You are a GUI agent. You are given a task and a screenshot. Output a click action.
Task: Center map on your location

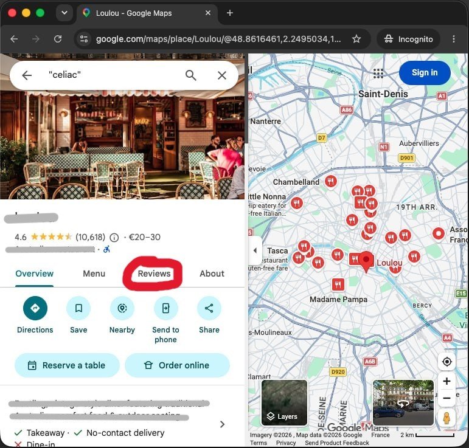[x=446, y=362]
